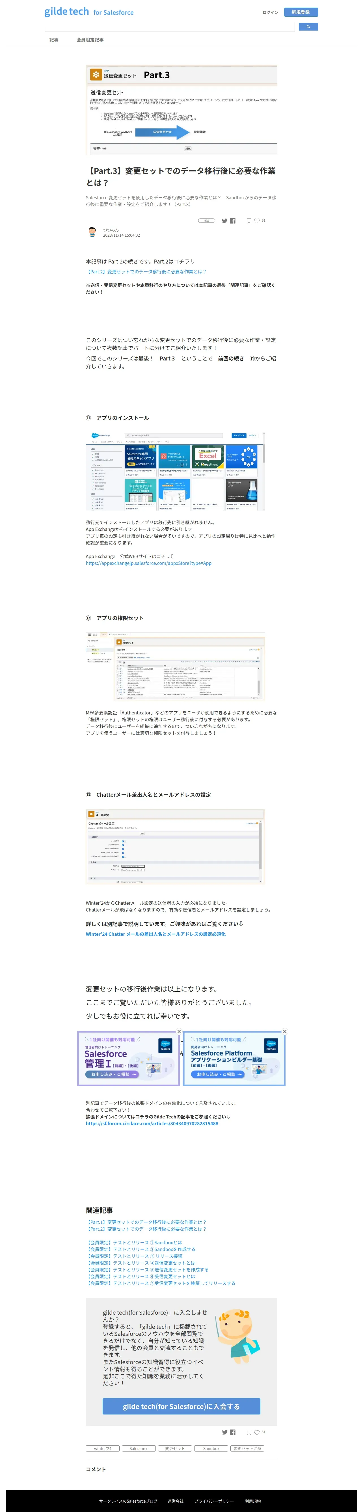363x1512 pixels.
Task: Share on Facebook icon beside 記事 badge
Action: click(233, 221)
